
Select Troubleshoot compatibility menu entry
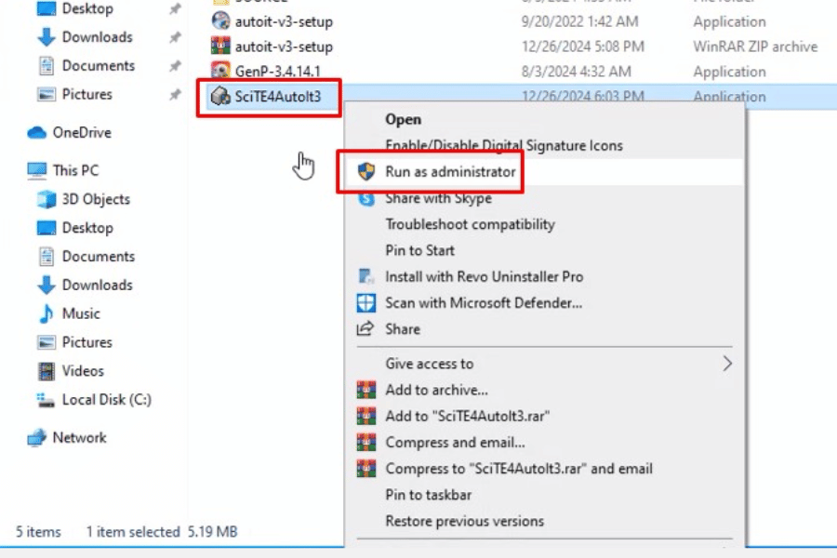[470, 224]
